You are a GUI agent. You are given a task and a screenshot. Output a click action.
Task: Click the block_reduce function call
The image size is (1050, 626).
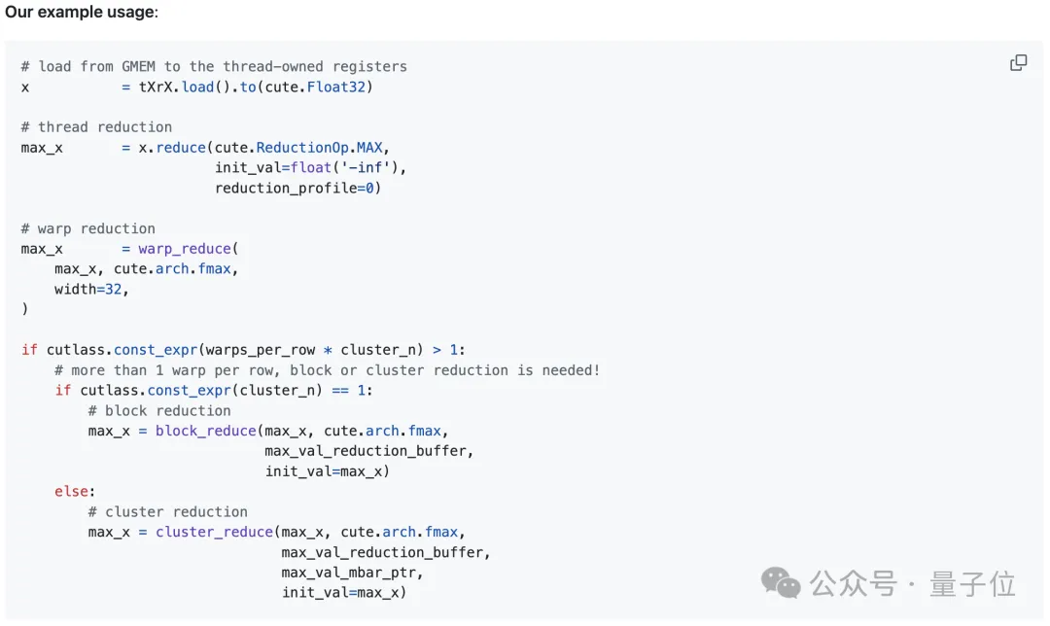205,431
